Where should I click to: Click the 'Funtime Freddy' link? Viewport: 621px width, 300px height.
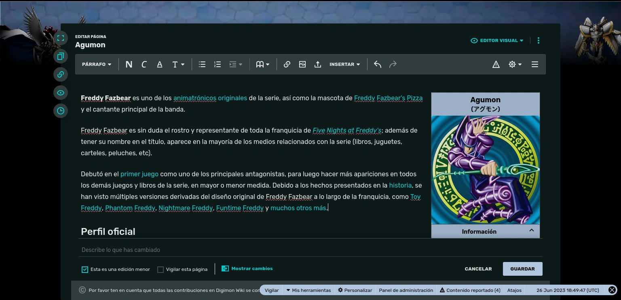tap(240, 208)
